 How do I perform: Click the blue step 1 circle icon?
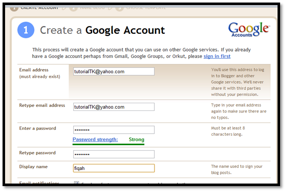tap(26, 30)
